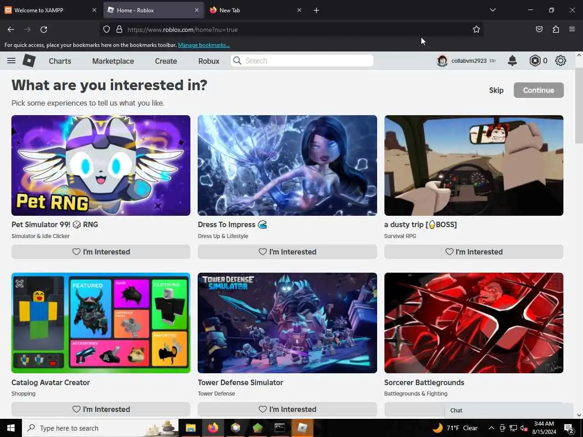The width and height of the screenshot is (583, 437).
Task: List all tabs dropdown arrow
Action: (492, 10)
